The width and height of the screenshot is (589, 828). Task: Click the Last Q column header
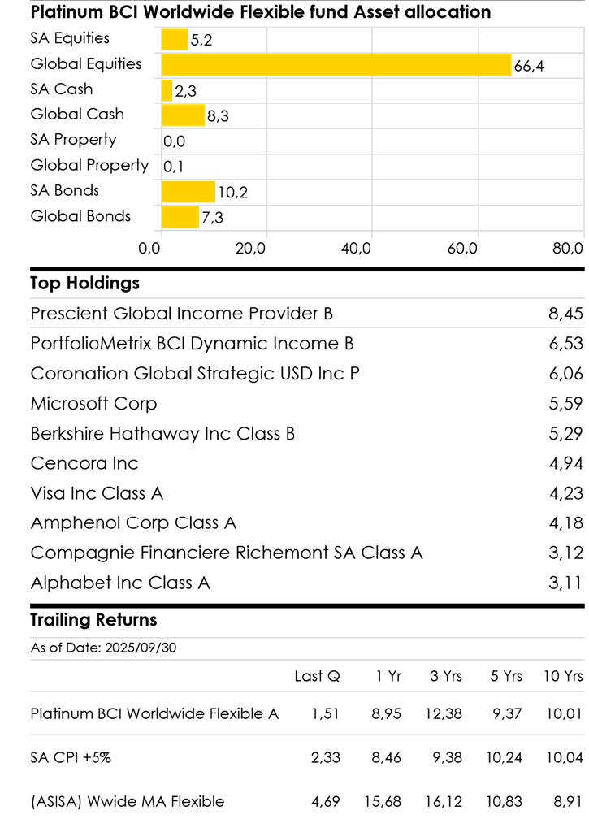(x=317, y=676)
